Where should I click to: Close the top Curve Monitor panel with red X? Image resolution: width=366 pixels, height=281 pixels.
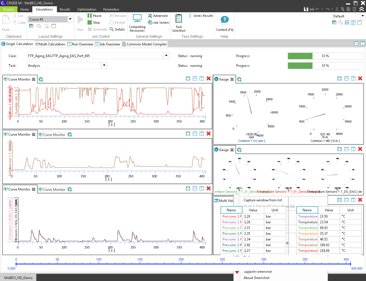click(208, 79)
